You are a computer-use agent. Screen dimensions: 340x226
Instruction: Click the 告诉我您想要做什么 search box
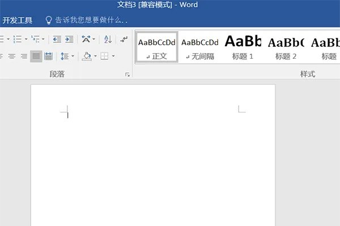pos(91,20)
